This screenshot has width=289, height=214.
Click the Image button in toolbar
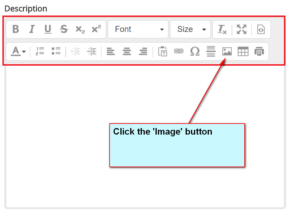coord(227,51)
